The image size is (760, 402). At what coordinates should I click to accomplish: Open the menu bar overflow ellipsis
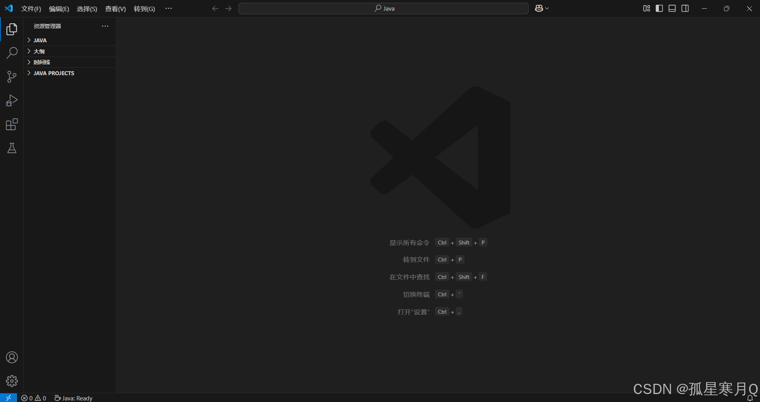point(168,8)
